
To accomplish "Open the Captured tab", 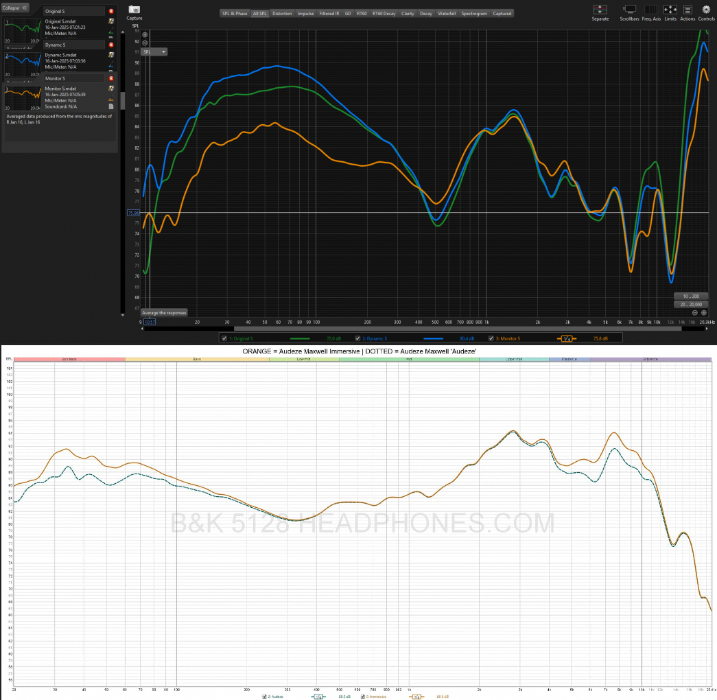I will pyautogui.click(x=502, y=14).
